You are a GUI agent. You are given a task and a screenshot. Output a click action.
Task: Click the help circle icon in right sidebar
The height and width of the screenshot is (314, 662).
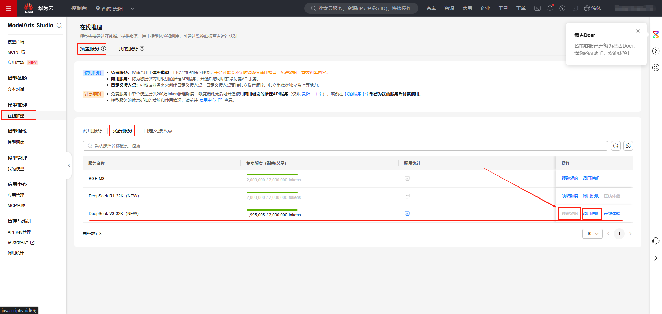tap(656, 51)
